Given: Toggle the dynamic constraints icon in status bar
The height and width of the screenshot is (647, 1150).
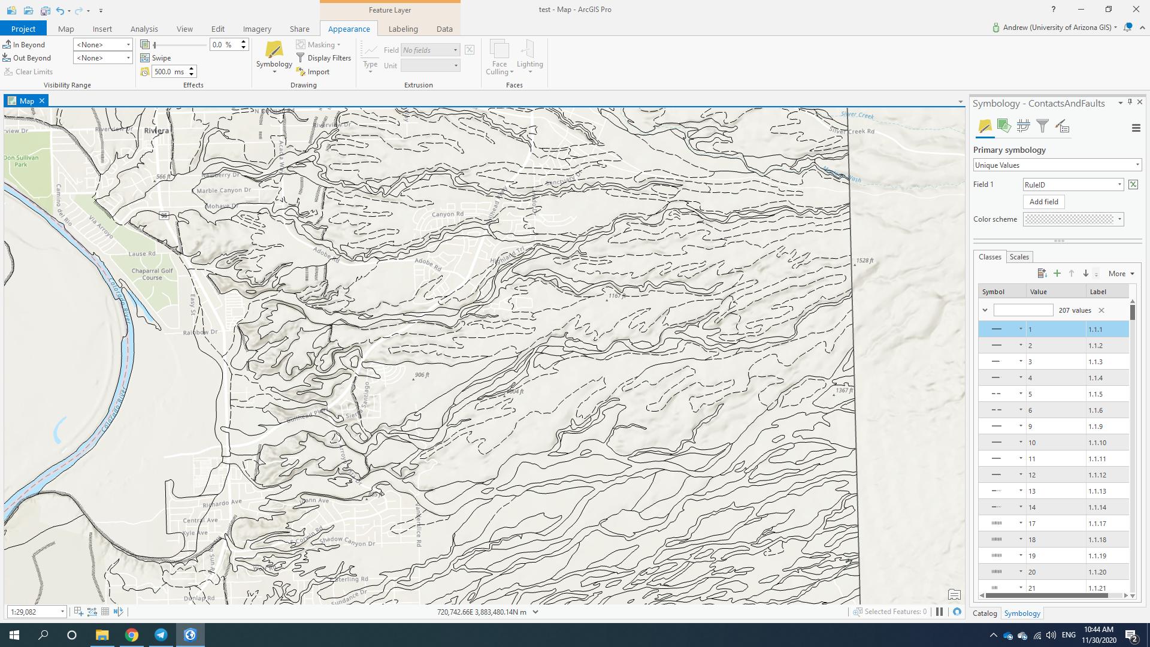Looking at the screenshot, I should (x=92, y=612).
